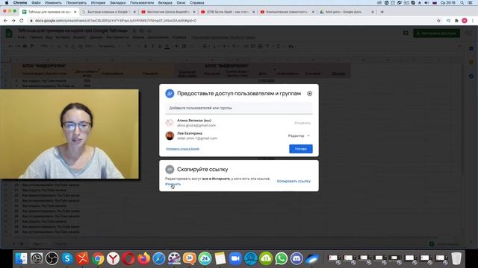
Task: Open sharing settings gear in dialog
Action: (x=309, y=94)
